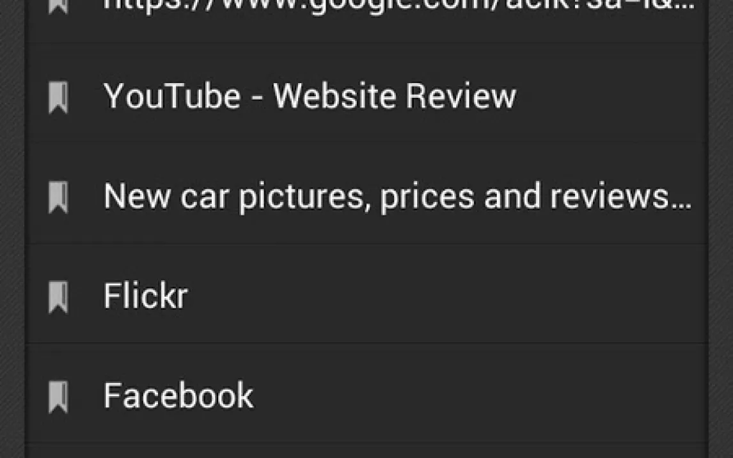Click the word "YouTube" in the bookmark list

(x=172, y=97)
